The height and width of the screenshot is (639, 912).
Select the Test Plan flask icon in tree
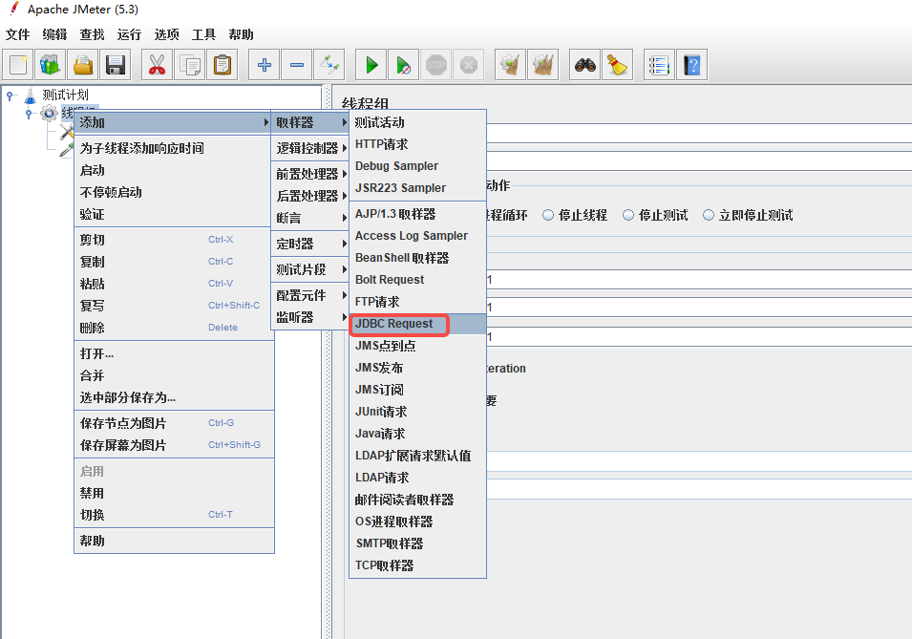[x=31, y=95]
